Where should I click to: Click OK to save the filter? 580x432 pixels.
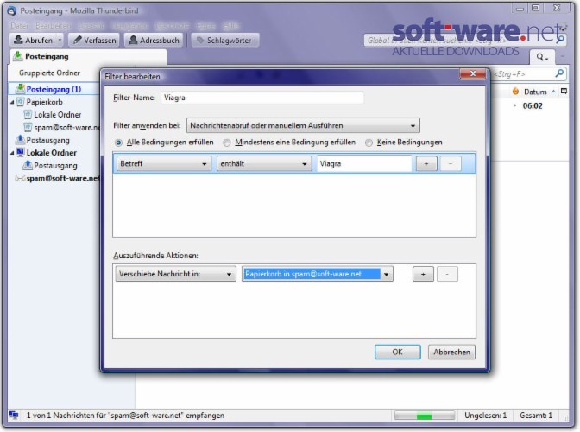tap(397, 352)
